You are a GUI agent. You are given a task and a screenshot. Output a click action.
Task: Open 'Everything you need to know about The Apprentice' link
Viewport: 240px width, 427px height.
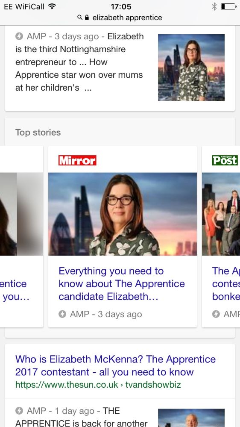click(122, 284)
